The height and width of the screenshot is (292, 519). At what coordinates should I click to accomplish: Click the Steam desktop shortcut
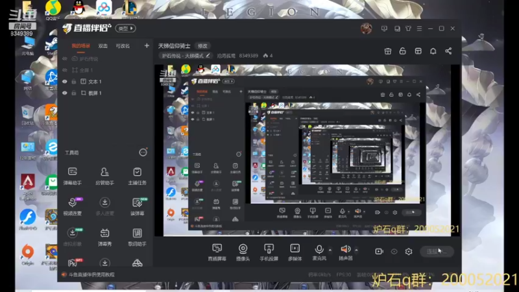[51, 44]
